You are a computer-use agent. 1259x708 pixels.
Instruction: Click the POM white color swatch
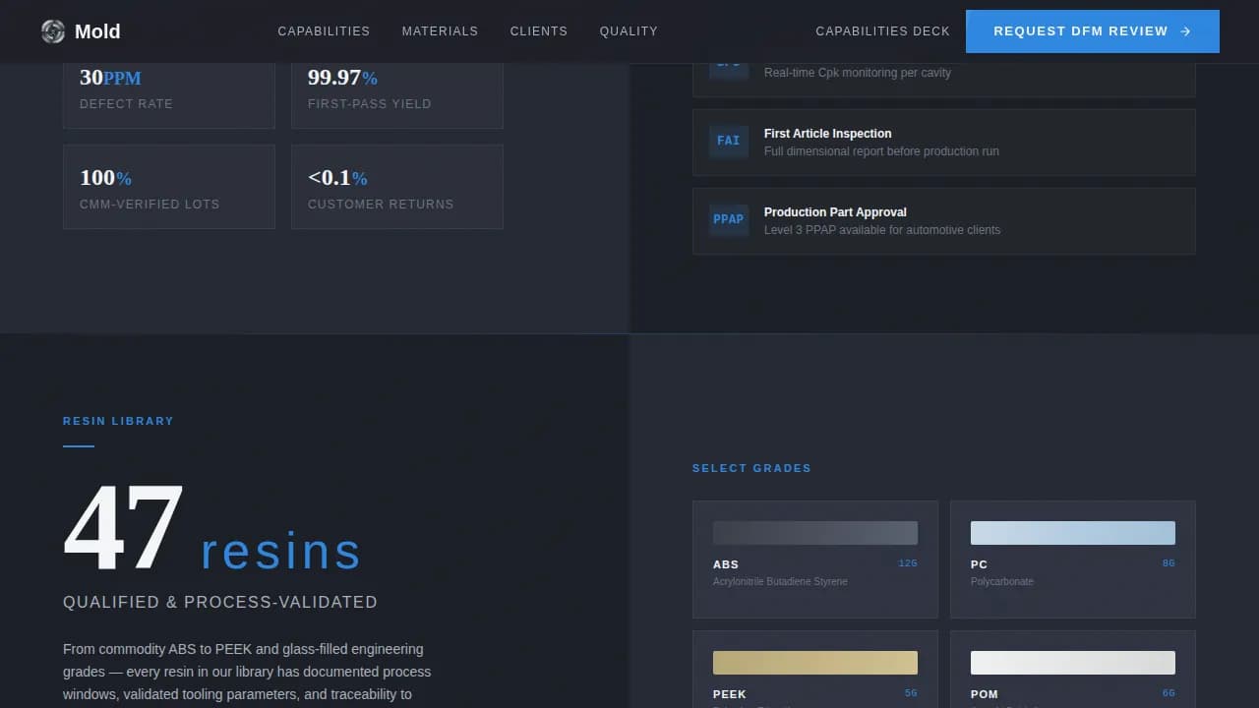(1072, 662)
